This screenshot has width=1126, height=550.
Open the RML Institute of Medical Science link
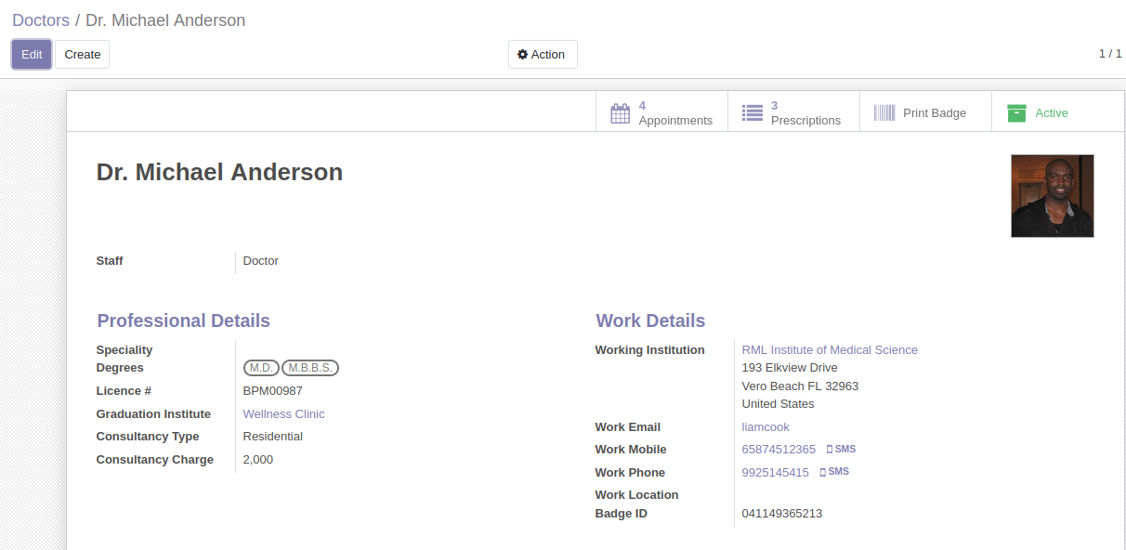pyautogui.click(x=829, y=349)
